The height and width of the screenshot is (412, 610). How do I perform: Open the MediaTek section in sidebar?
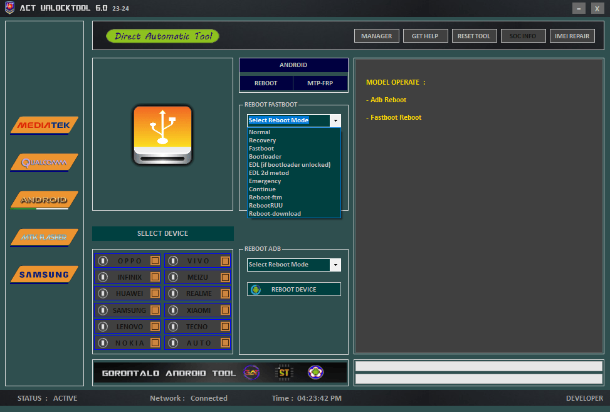click(44, 125)
